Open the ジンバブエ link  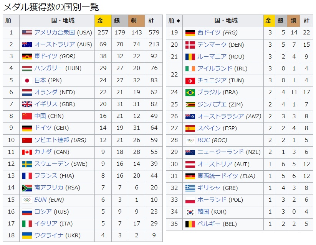point(212,104)
